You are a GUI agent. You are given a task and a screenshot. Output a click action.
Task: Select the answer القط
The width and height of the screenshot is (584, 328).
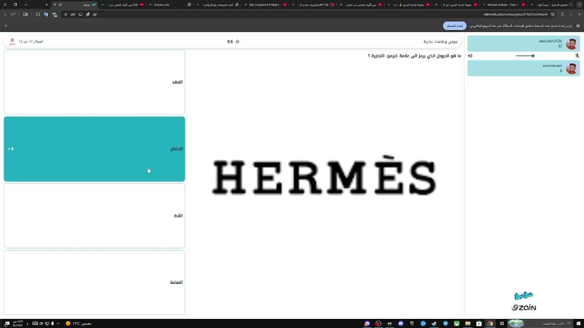point(94,215)
